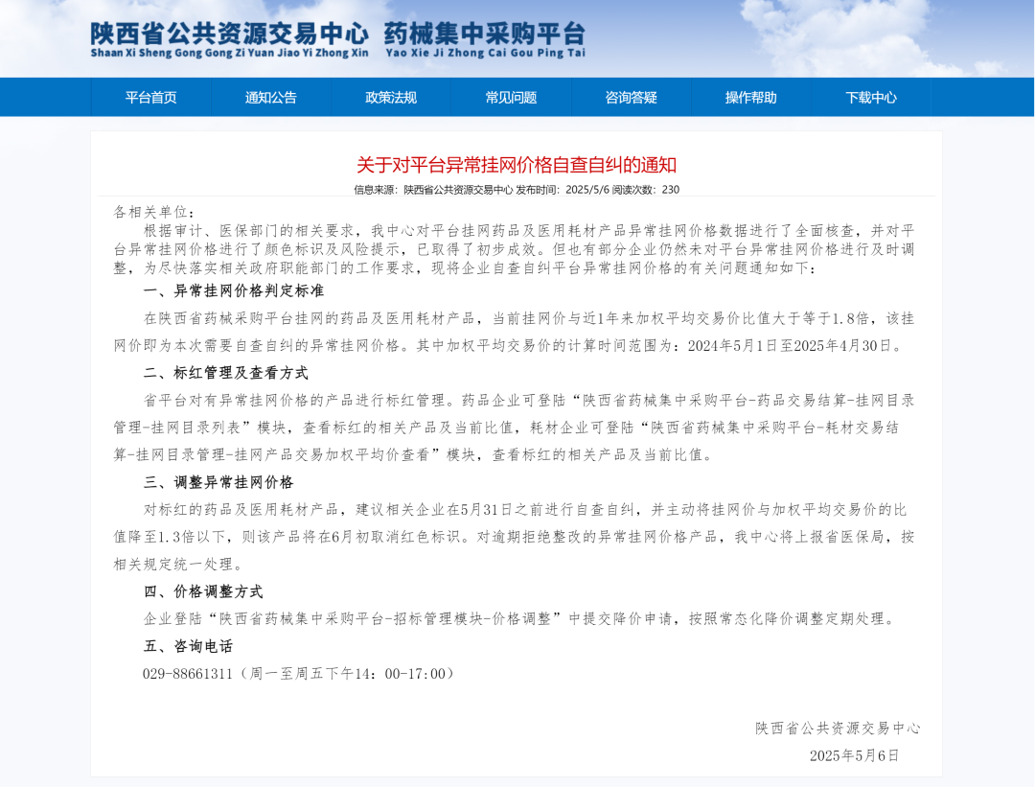Screen dimensions: 1035x787
Task: Click the line starting 省平台对有异常挂网价格的产品
Action: pos(529,401)
